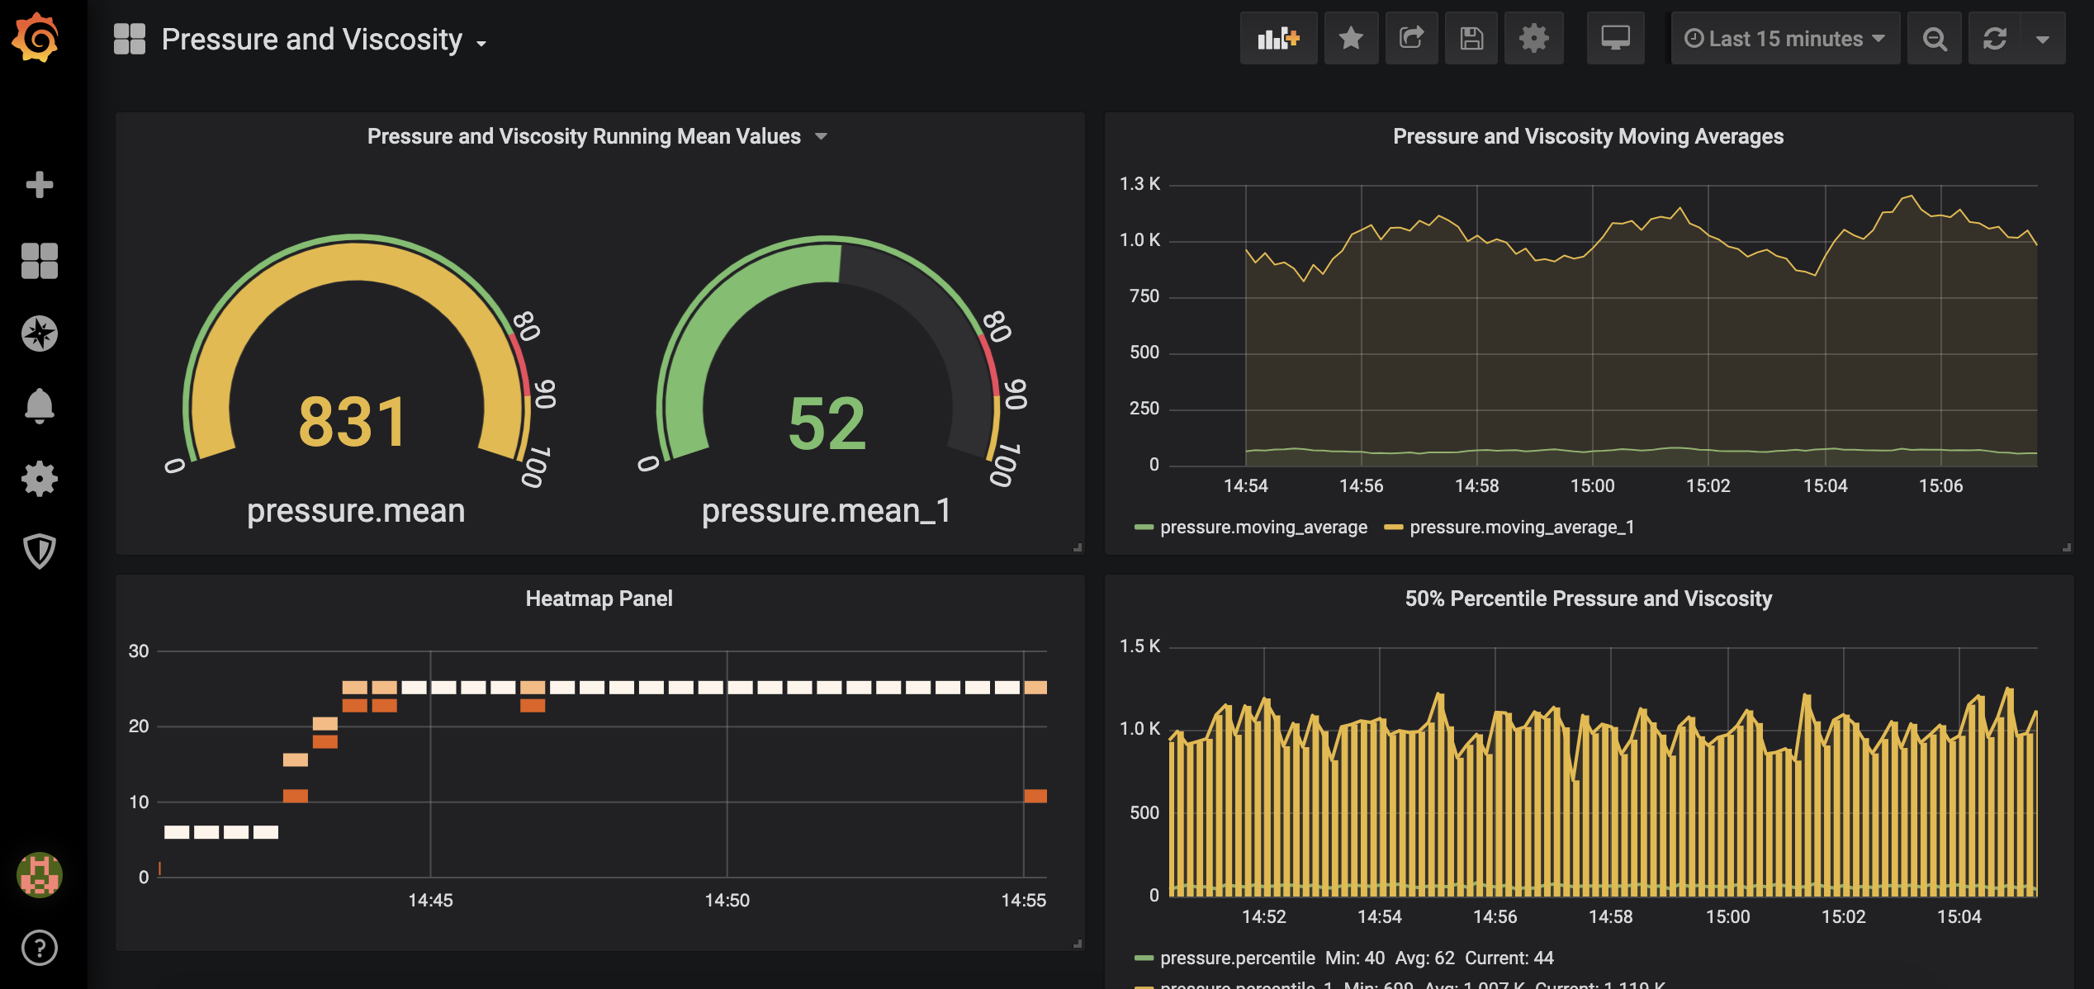Click the refresh dashboard button
This screenshot has height=989, width=2094.
pos(1995,39)
